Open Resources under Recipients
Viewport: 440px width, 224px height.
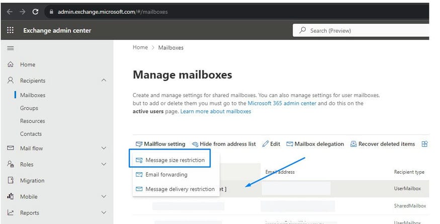pos(32,121)
